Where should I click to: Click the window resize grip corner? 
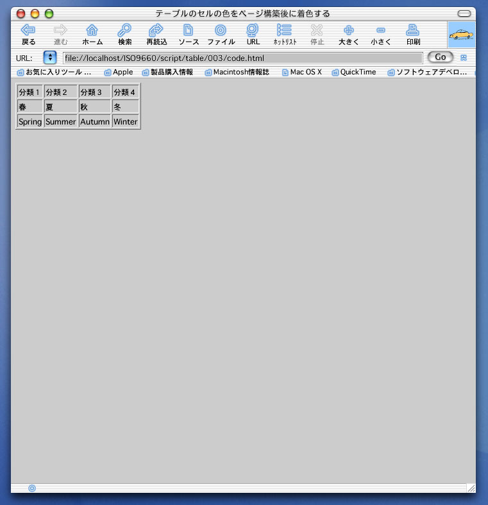(x=471, y=488)
